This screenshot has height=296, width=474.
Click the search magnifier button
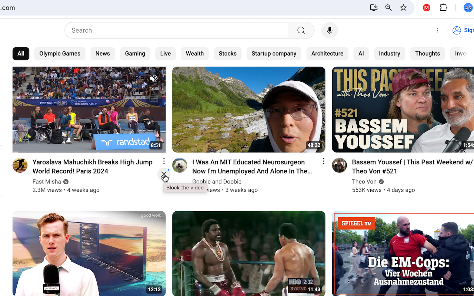coord(301,30)
